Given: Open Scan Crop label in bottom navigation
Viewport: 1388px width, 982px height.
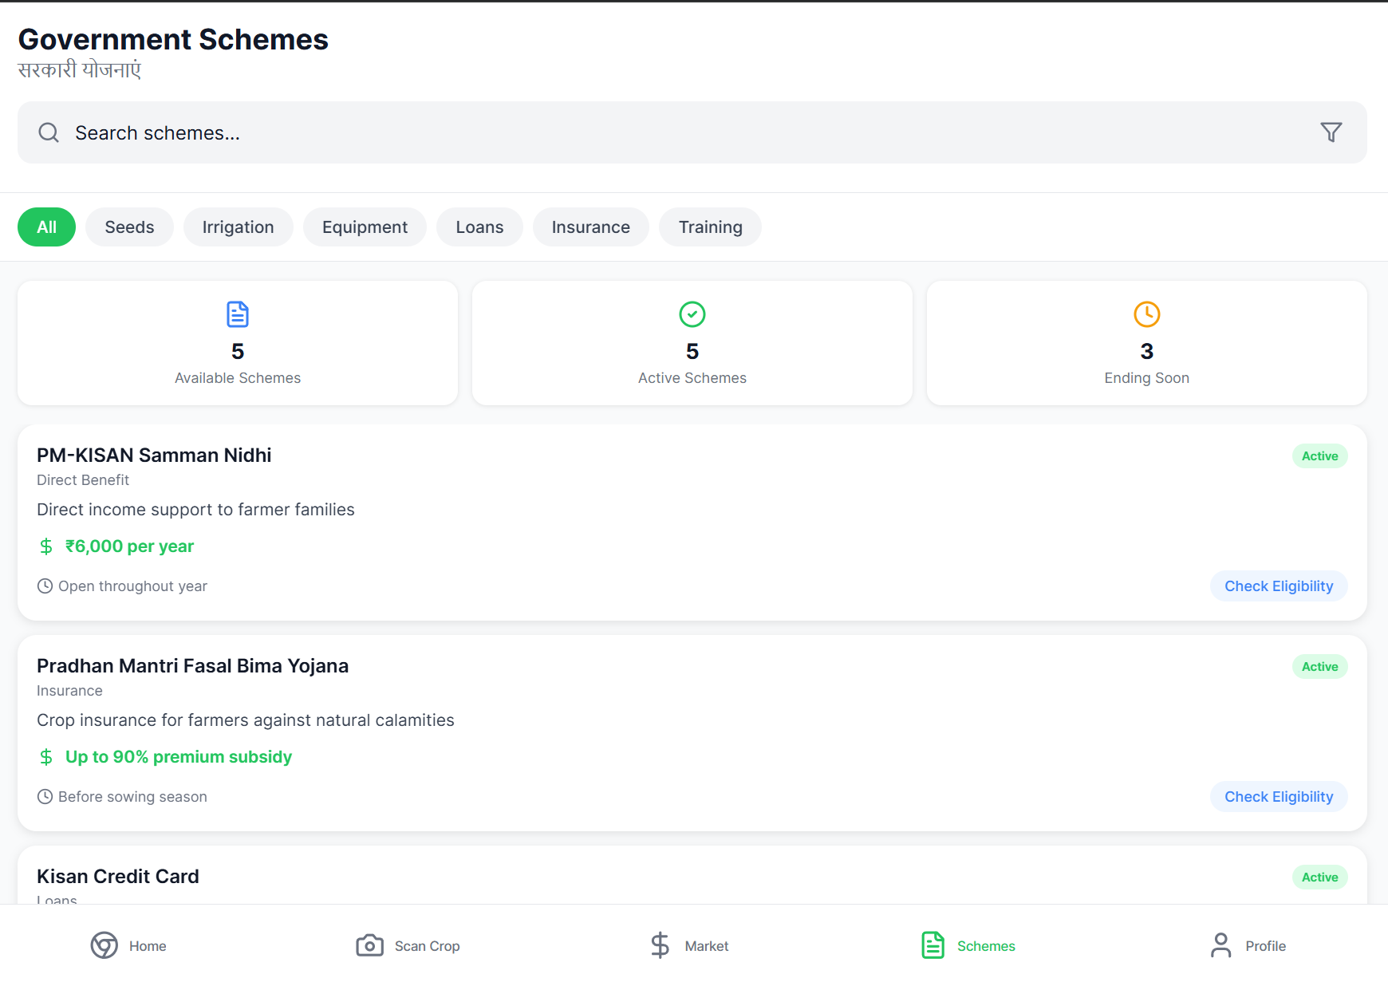Looking at the screenshot, I should click(428, 946).
